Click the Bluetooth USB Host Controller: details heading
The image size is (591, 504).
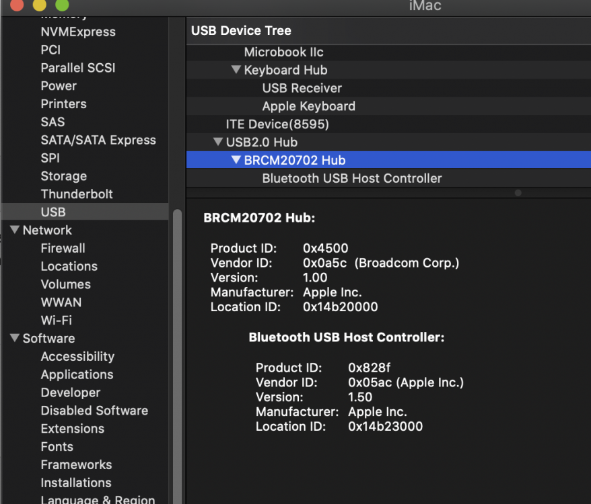tap(347, 337)
